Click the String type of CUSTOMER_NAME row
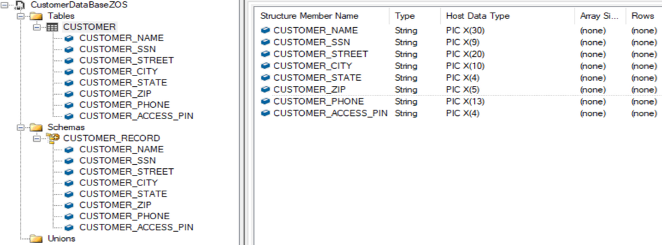The height and width of the screenshot is (245, 662). tap(406, 30)
